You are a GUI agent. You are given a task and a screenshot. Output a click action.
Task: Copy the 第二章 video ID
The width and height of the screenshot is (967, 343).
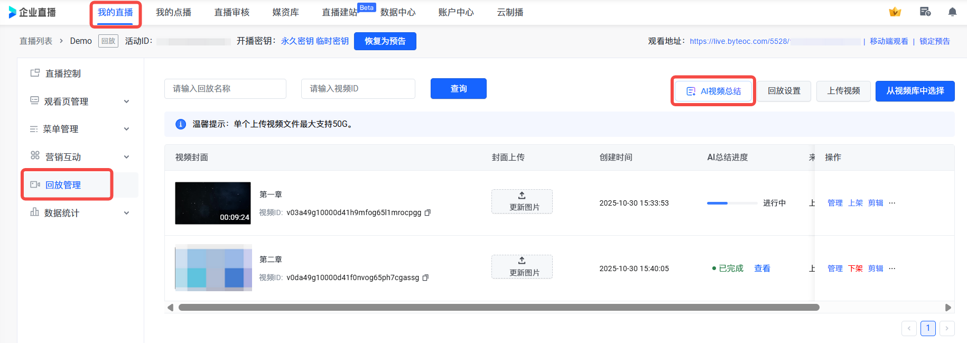tap(426, 277)
